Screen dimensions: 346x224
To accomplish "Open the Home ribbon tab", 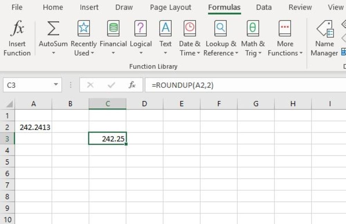I will pyautogui.click(x=53, y=7).
